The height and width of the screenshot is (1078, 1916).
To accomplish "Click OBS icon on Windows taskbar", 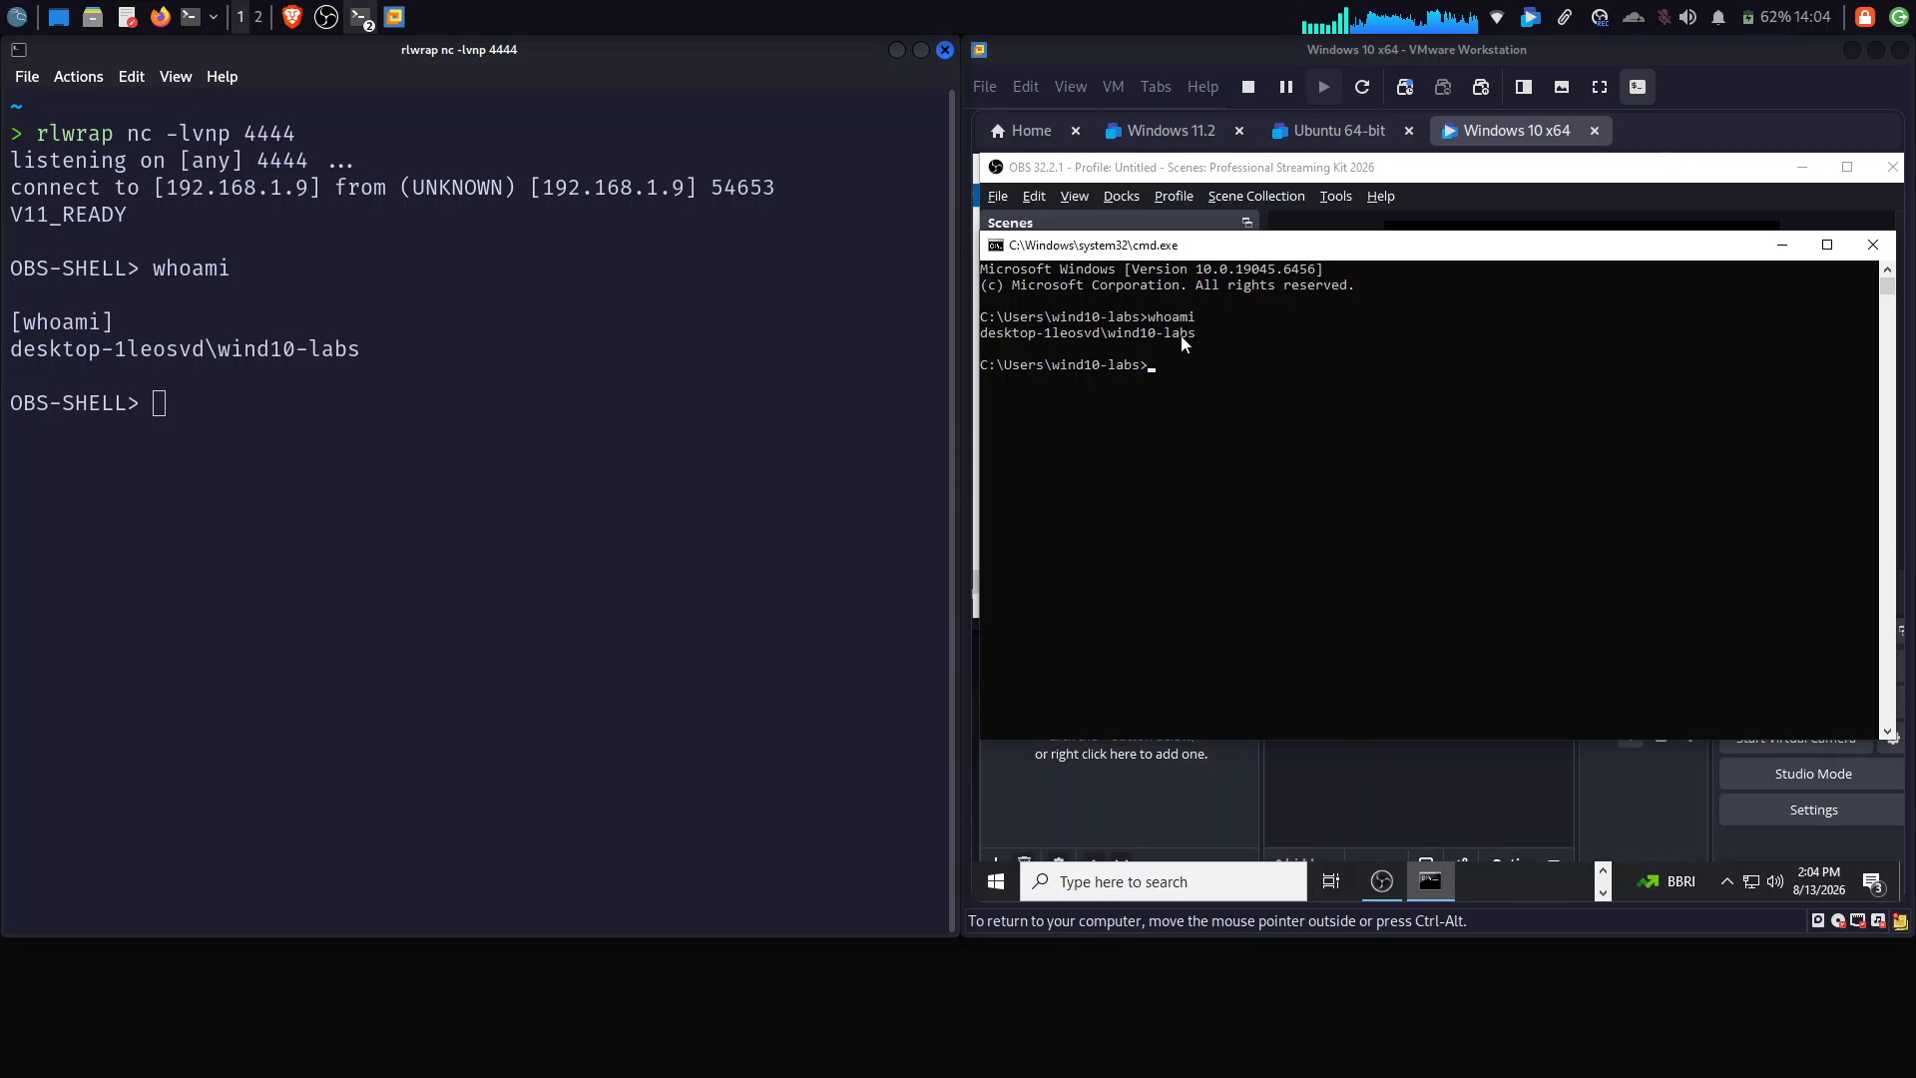I will (1381, 882).
